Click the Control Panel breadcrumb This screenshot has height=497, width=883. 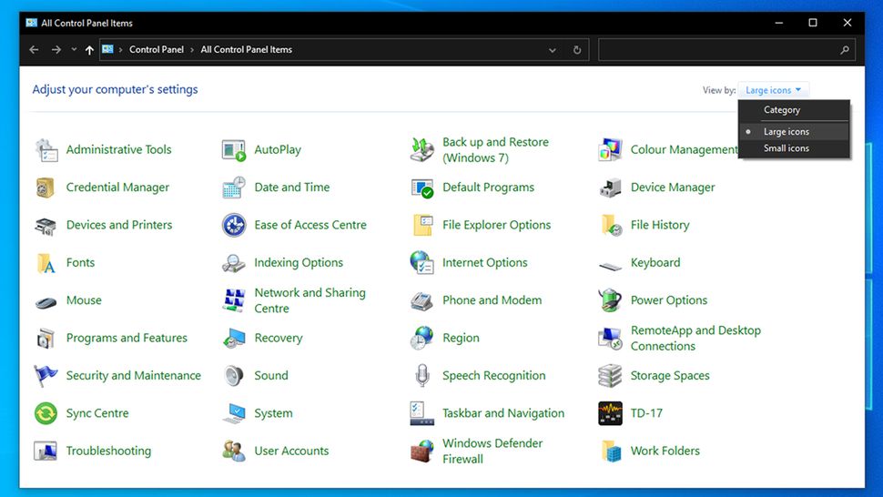(157, 50)
